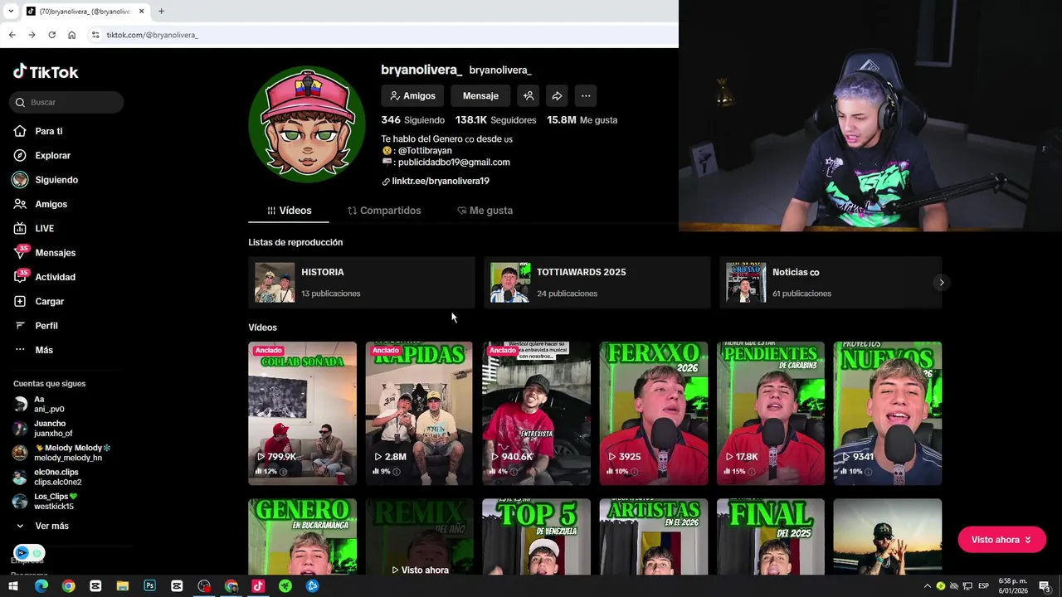Open pinned ENTREVISTA video 940.6K
The height and width of the screenshot is (597, 1062).
tap(536, 413)
